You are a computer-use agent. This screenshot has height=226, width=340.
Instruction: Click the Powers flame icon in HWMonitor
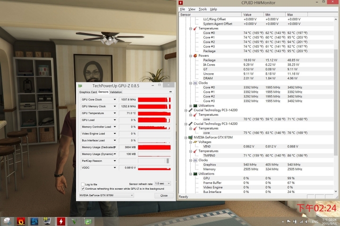click(195, 56)
